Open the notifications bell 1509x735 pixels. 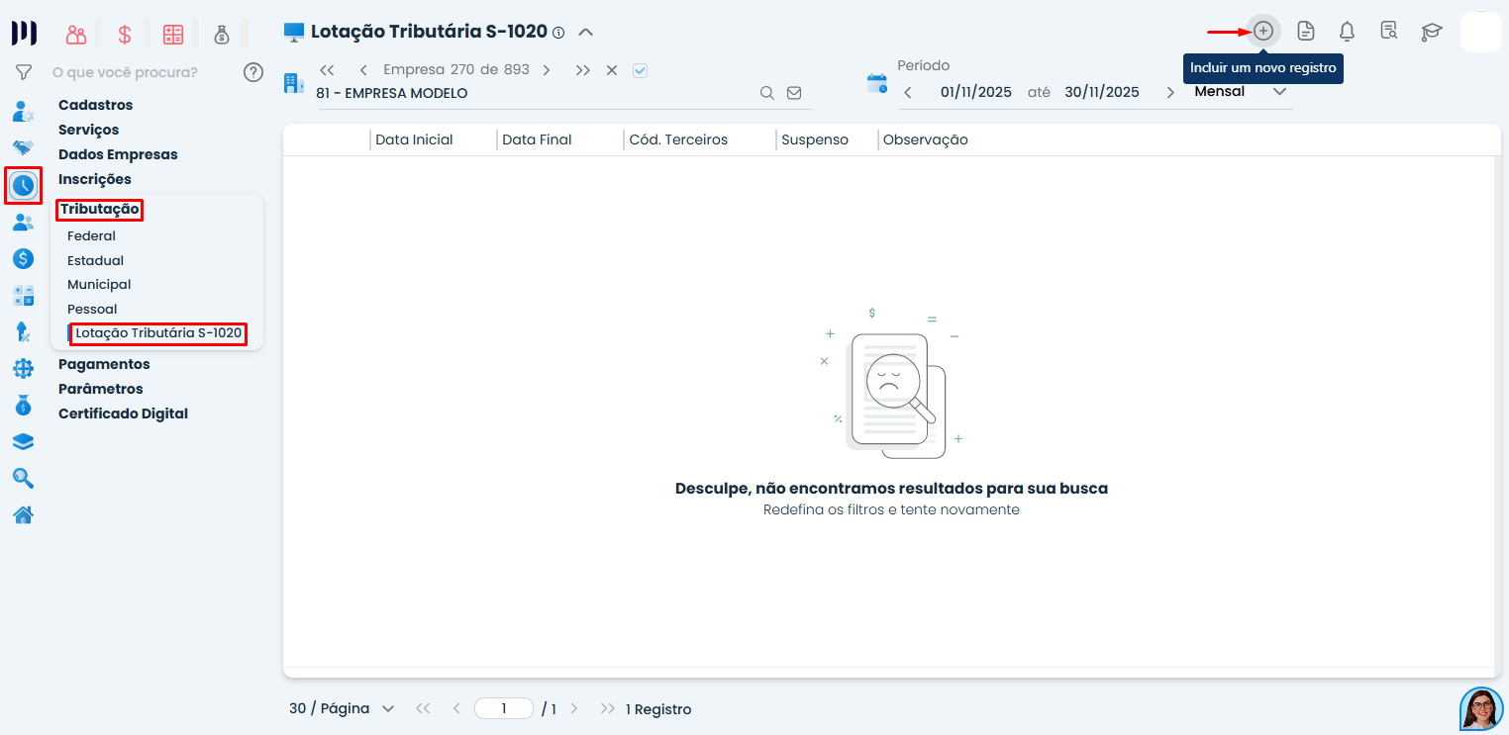pyautogui.click(x=1347, y=31)
